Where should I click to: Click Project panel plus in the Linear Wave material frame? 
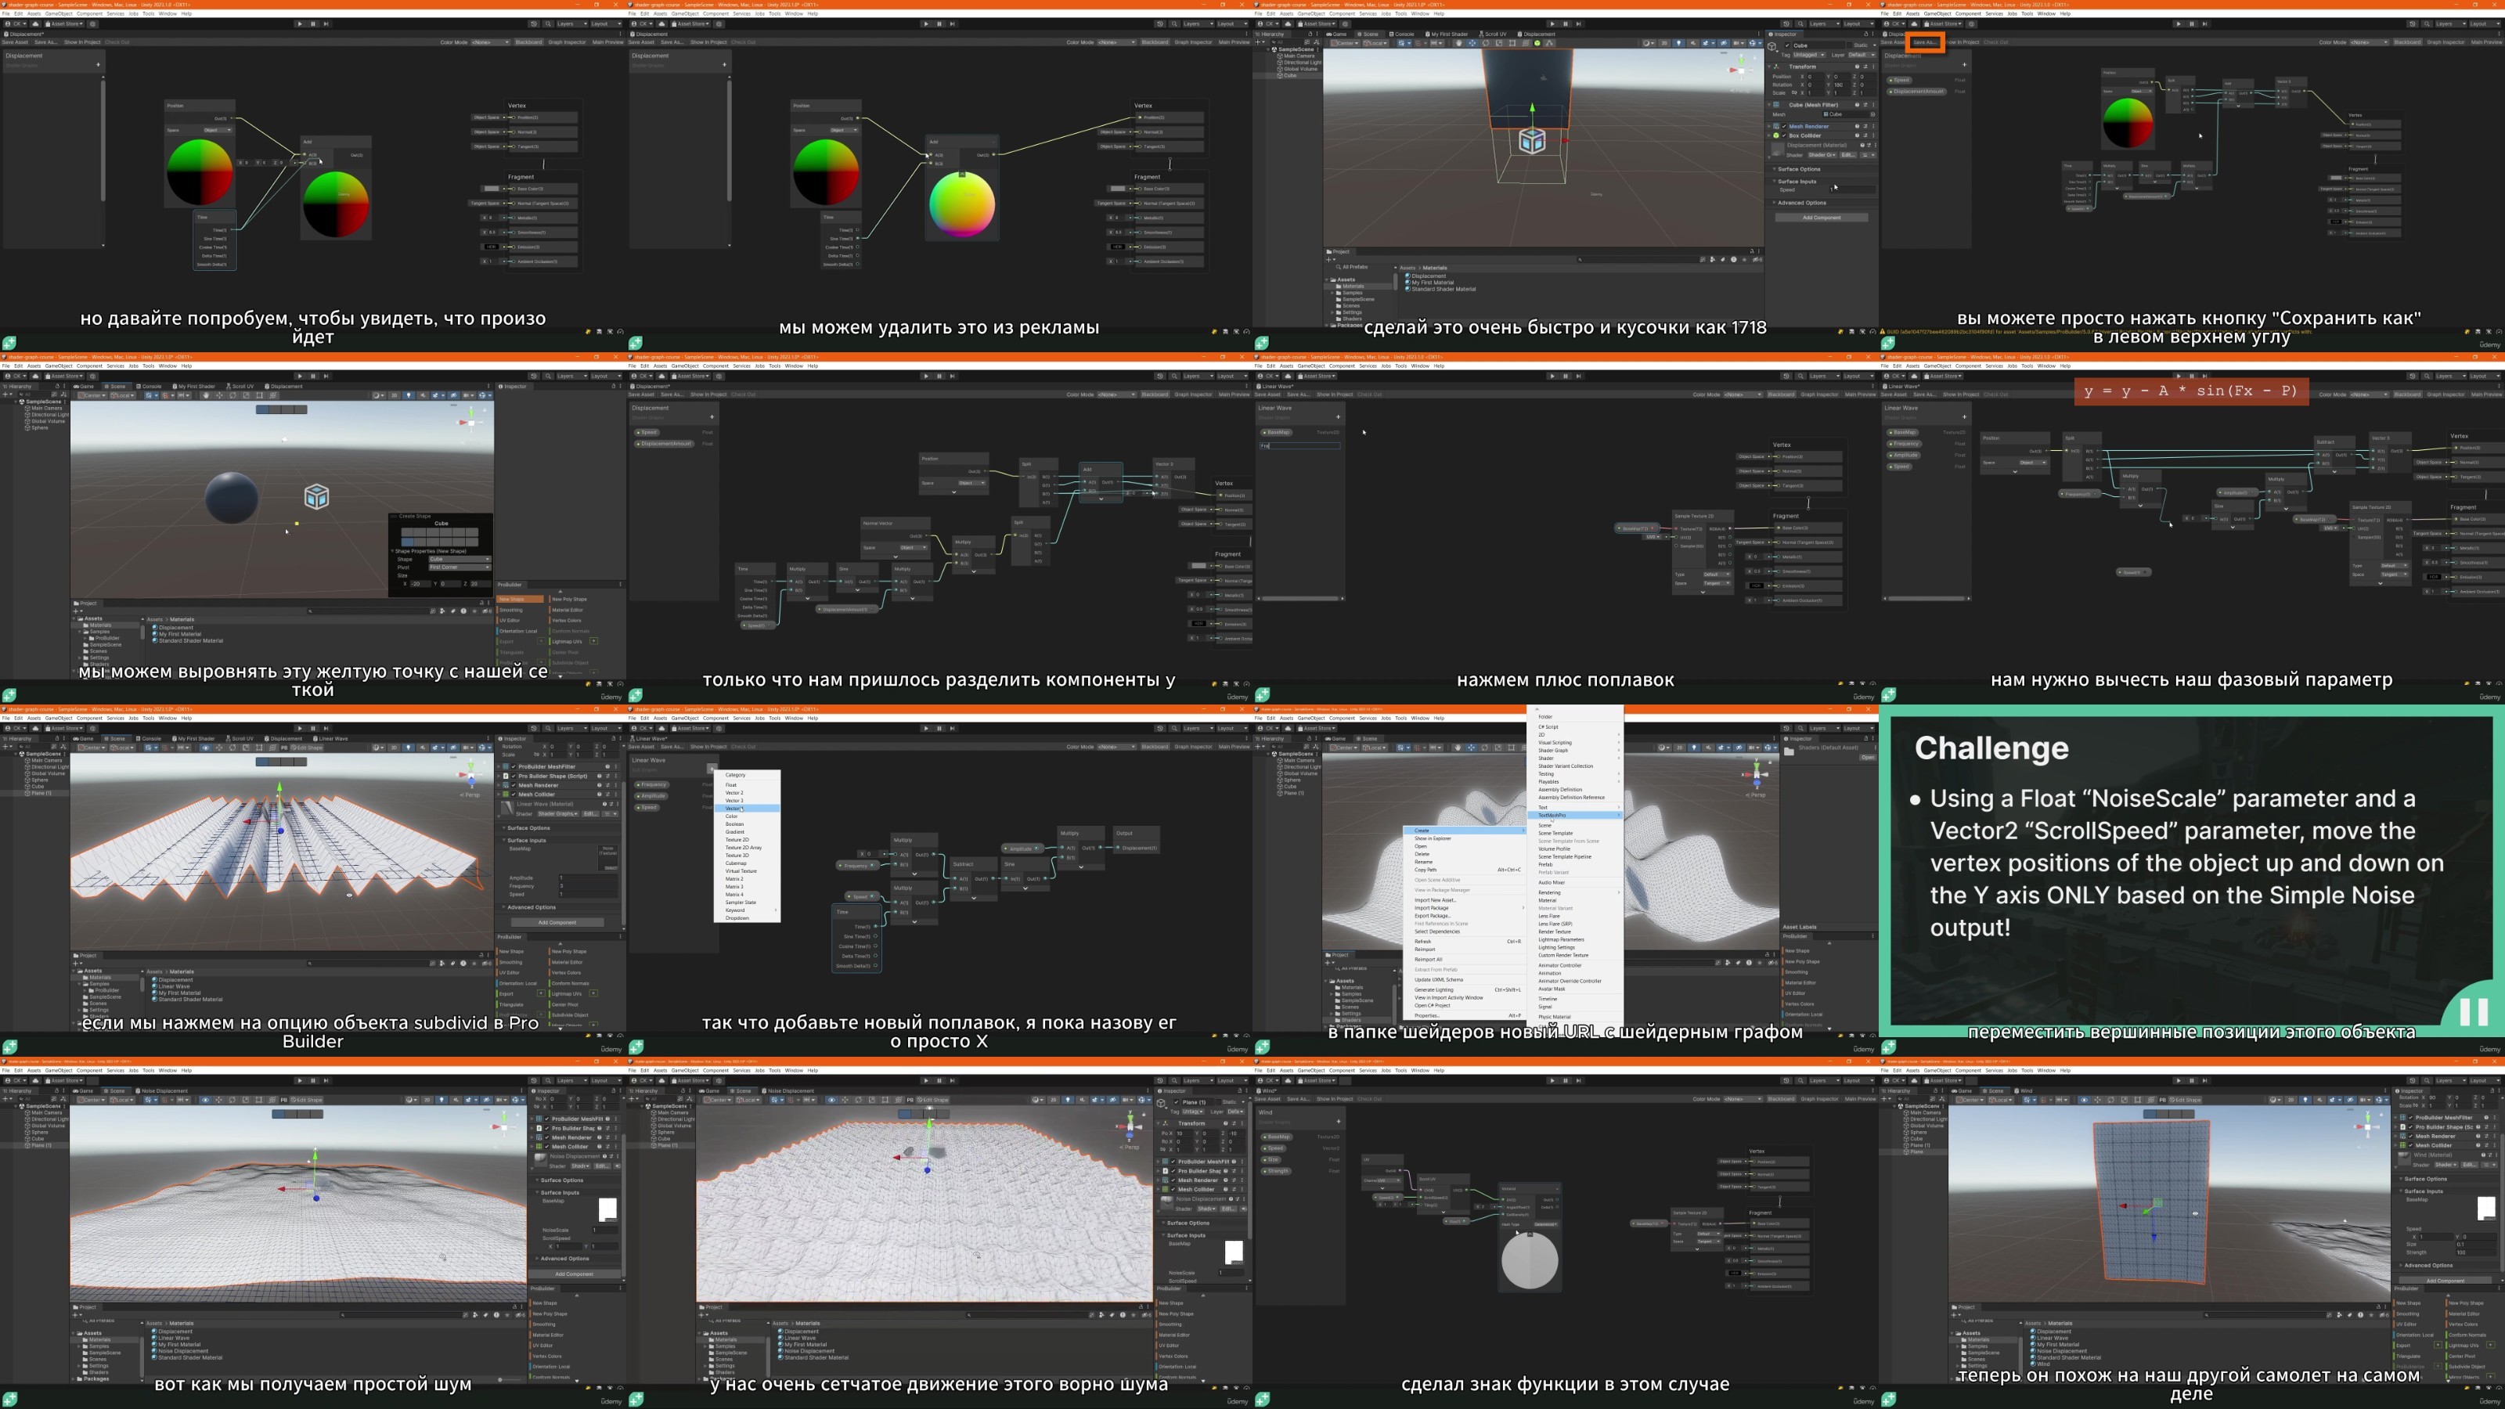click(75, 964)
